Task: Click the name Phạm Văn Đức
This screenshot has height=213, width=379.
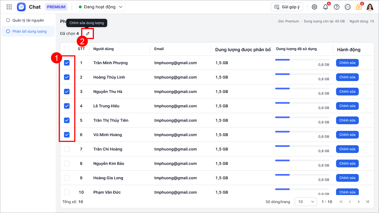Action: [107, 192]
